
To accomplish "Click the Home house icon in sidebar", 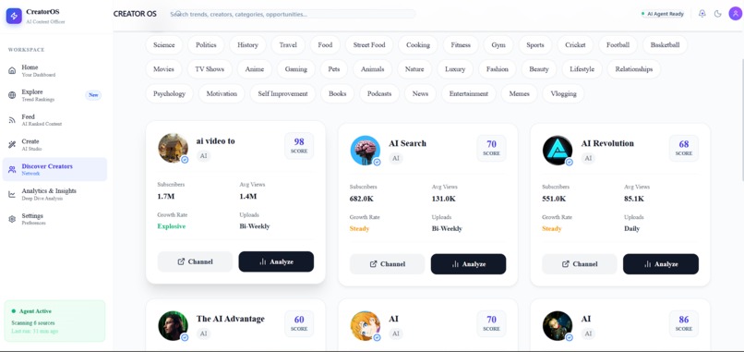I will point(12,71).
